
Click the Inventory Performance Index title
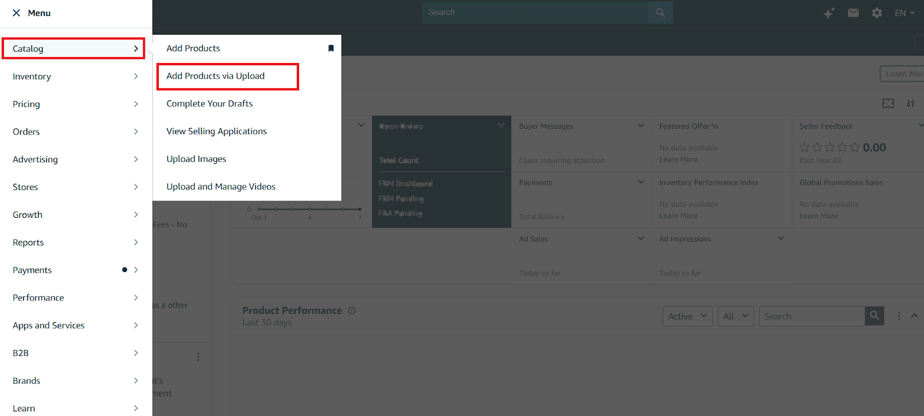(709, 183)
